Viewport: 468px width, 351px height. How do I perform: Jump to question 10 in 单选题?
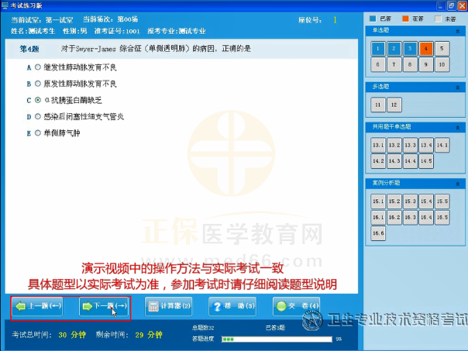pyautogui.click(x=441, y=64)
